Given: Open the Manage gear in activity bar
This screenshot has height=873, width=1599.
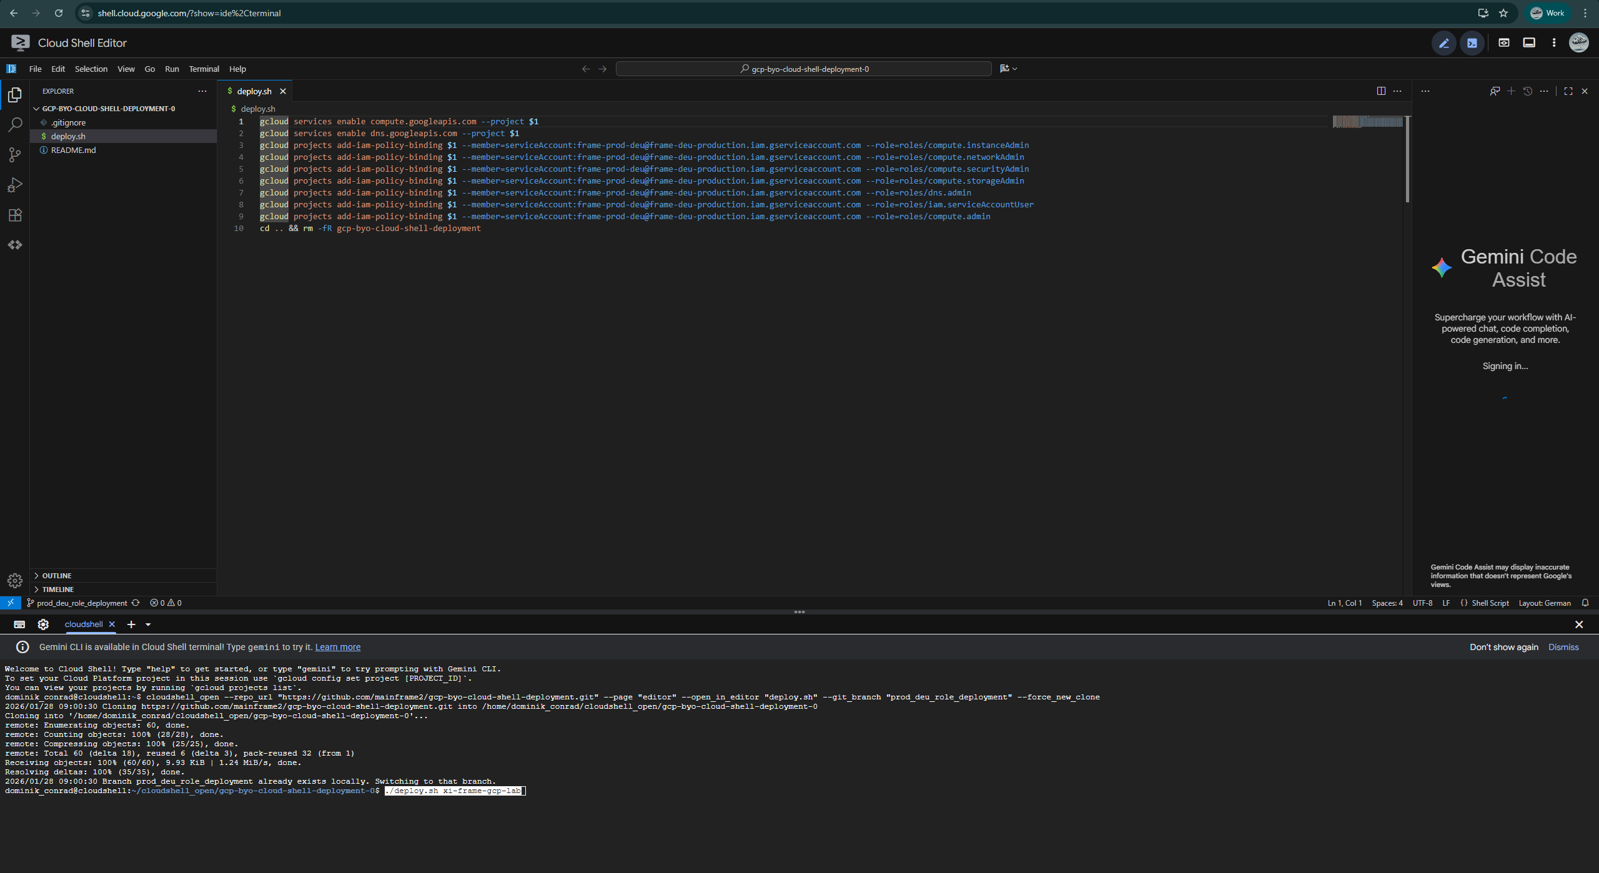Looking at the screenshot, I should point(15,581).
